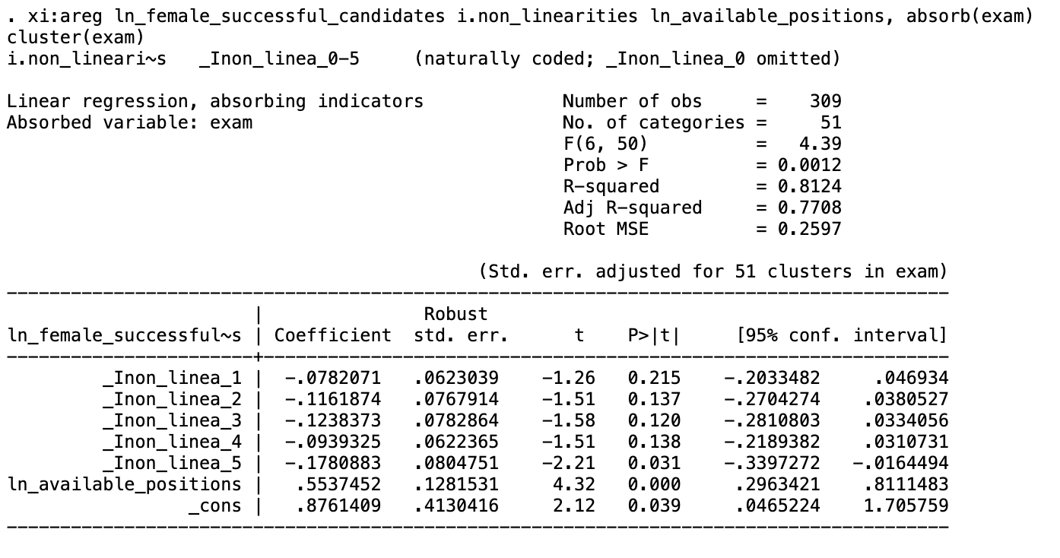Click the [95% conf. interval] header
This screenshot has width=1060, height=558.
[x=841, y=335]
